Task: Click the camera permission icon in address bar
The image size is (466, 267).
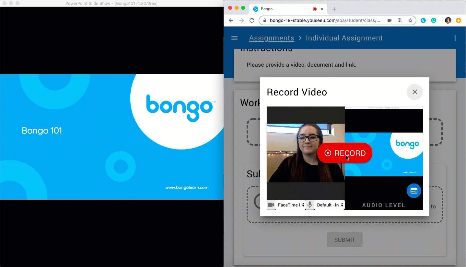Action: pos(389,20)
